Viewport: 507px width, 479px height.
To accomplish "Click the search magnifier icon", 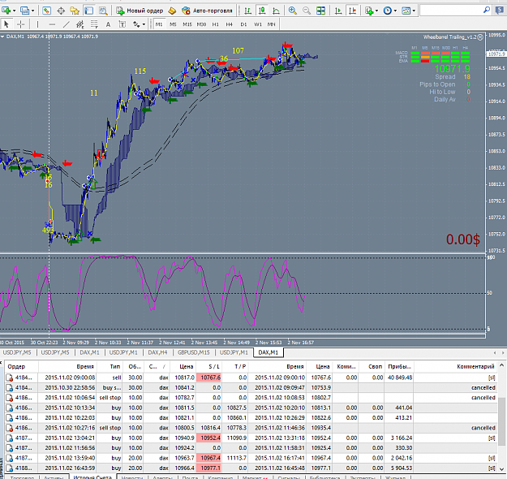I will pos(487,11).
